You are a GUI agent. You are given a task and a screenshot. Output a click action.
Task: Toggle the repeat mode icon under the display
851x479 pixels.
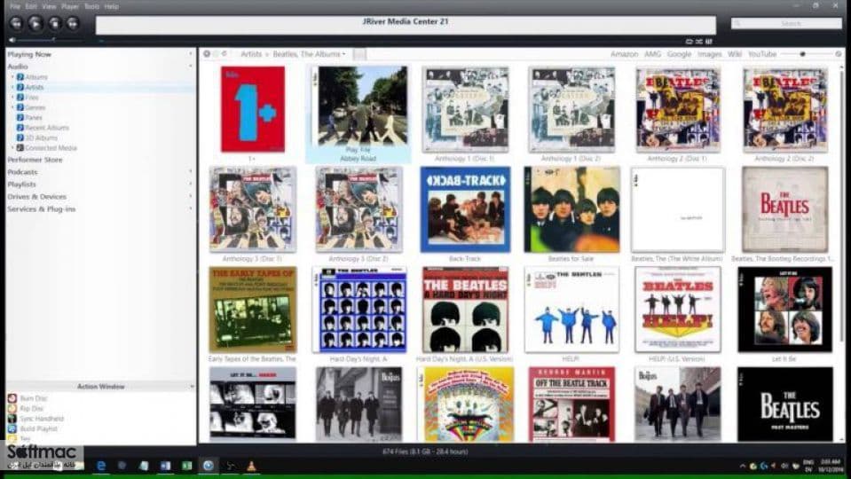[x=689, y=41]
